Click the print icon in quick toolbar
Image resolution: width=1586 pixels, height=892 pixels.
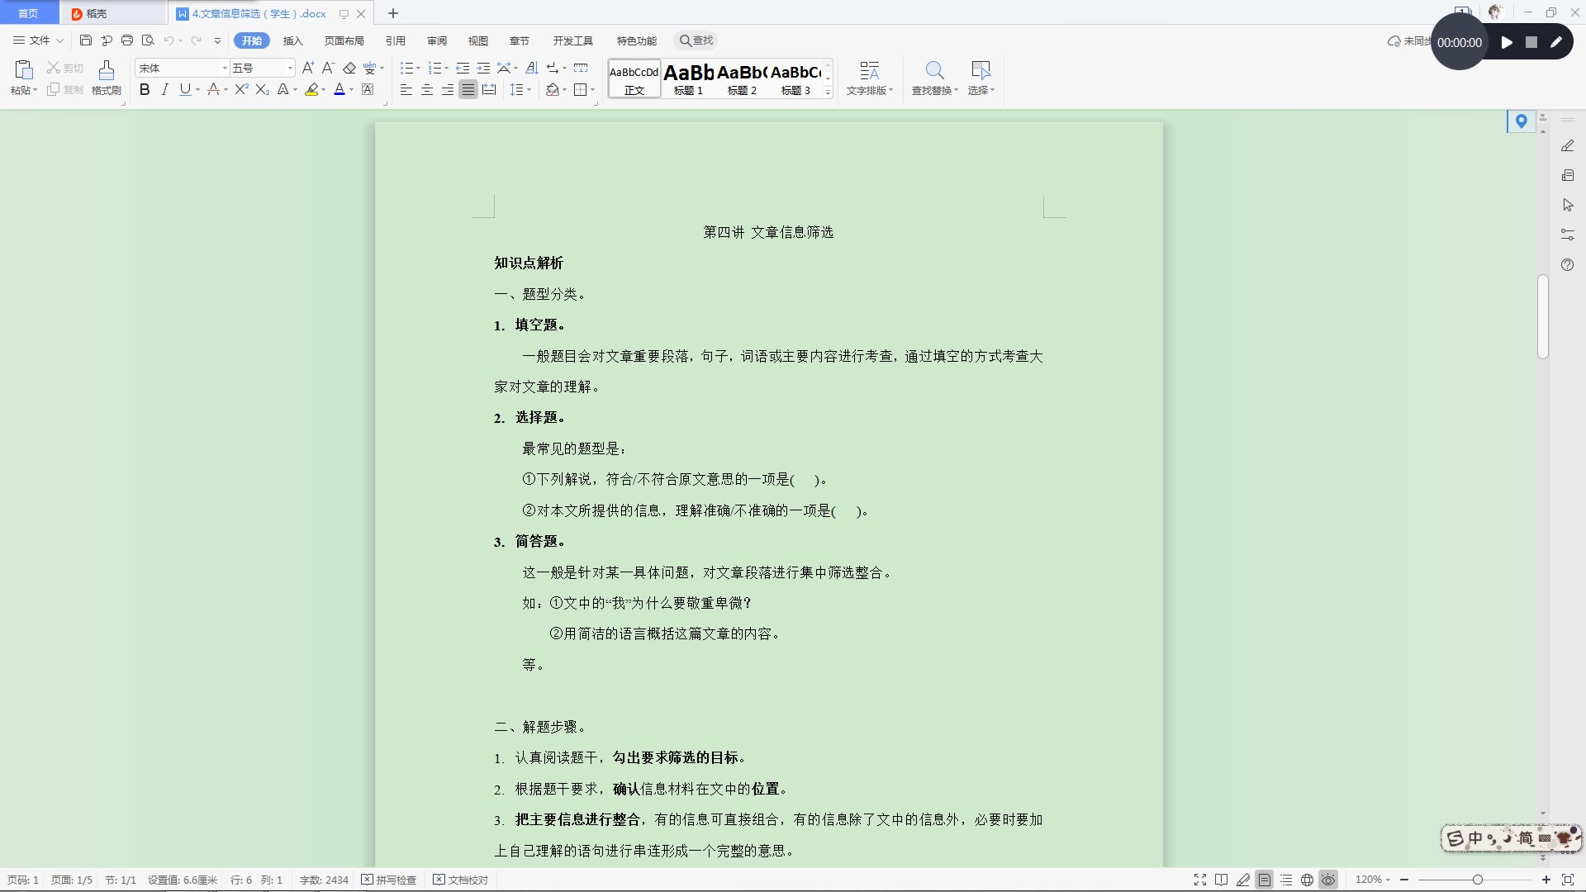click(x=127, y=40)
